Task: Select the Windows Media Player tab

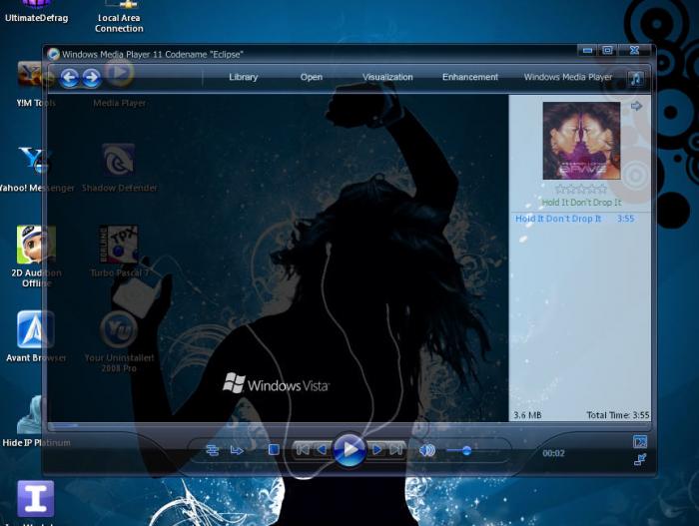Action: tap(568, 77)
